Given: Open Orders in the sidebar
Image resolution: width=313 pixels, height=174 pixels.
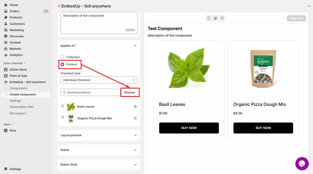Looking at the screenshot, I should point(14,11).
